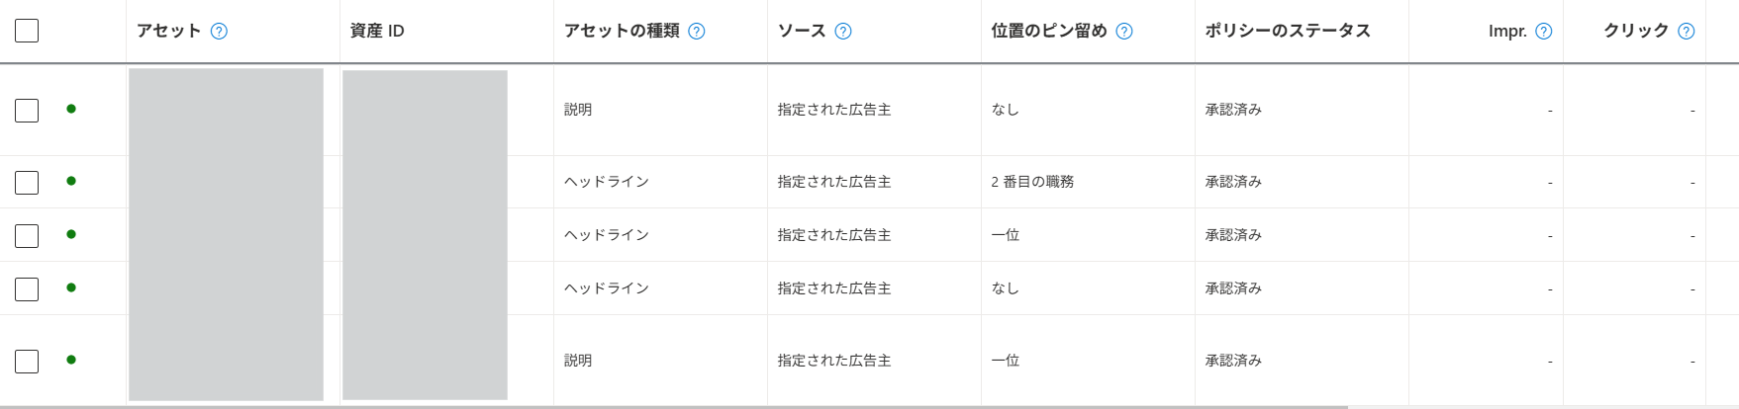The height and width of the screenshot is (409, 1739).
Task: Click the Impr. help question icon
Action: [x=1544, y=32]
